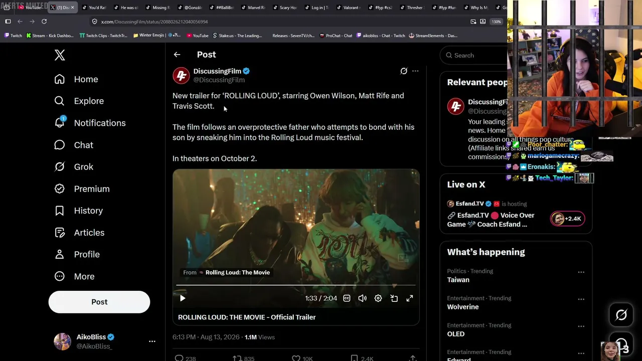Open Notifications in the sidebar
The height and width of the screenshot is (361, 642).
coord(90,123)
